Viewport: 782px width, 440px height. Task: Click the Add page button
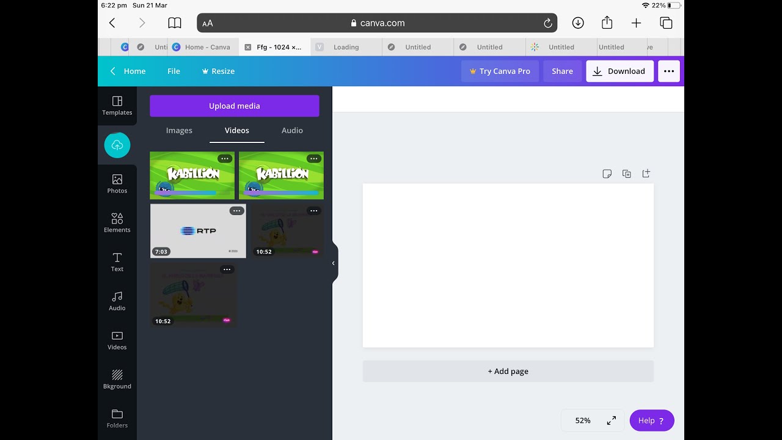point(508,371)
